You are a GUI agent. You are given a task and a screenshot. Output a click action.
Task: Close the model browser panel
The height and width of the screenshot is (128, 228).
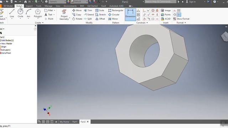pos(36,26)
